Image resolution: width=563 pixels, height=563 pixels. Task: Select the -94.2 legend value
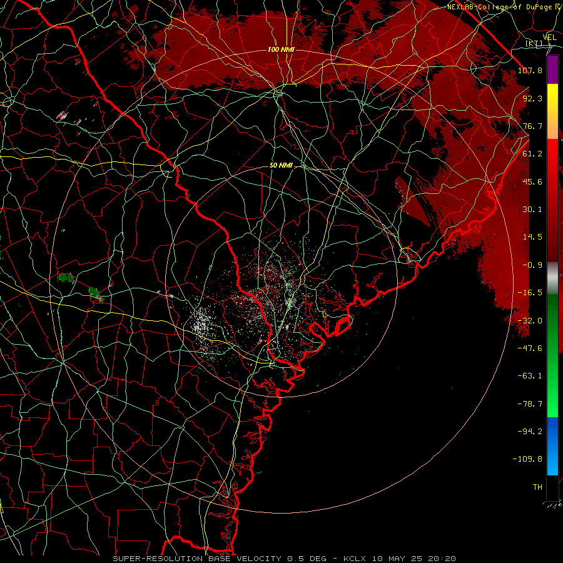pyautogui.click(x=530, y=432)
